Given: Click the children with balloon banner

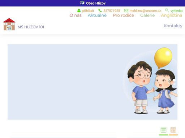Looking at the screenshot, I should pos(92,82).
